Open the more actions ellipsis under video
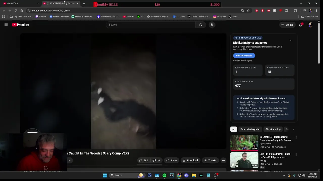This screenshot has height=181, width=323. pyautogui.click(x=223, y=160)
